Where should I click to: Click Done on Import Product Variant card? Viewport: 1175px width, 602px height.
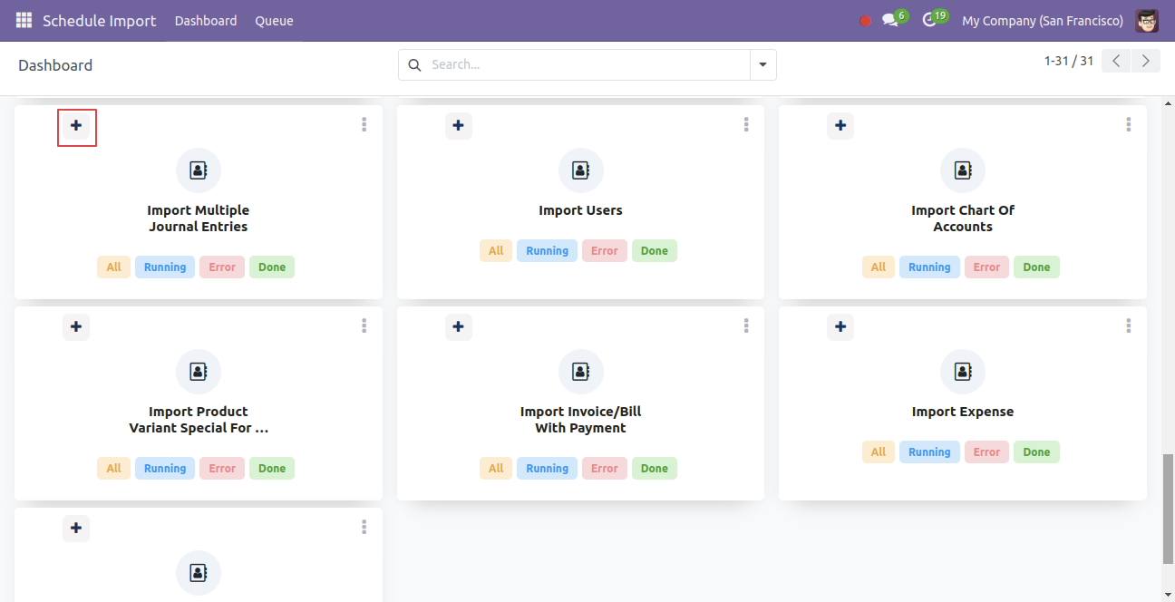tap(272, 469)
